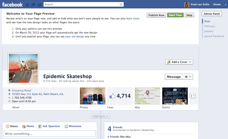Open the Photos label link
Image resolution: width=228 pixels, height=139 pixels.
click(84, 107)
